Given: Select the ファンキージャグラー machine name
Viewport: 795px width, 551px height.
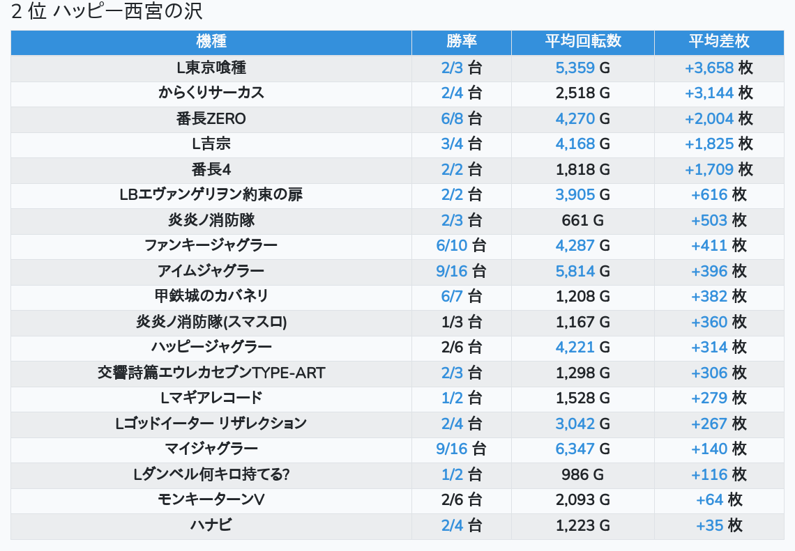Looking at the screenshot, I should click(x=211, y=246).
